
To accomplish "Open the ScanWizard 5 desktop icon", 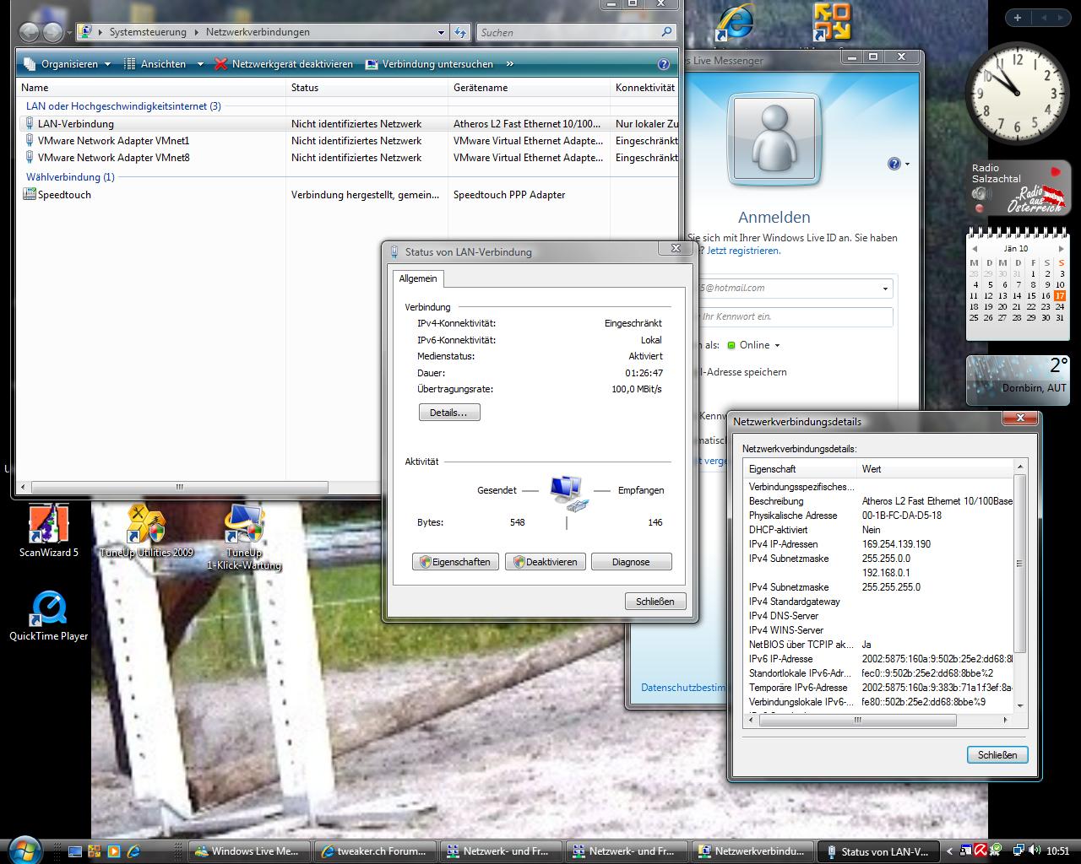I will (48, 529).
